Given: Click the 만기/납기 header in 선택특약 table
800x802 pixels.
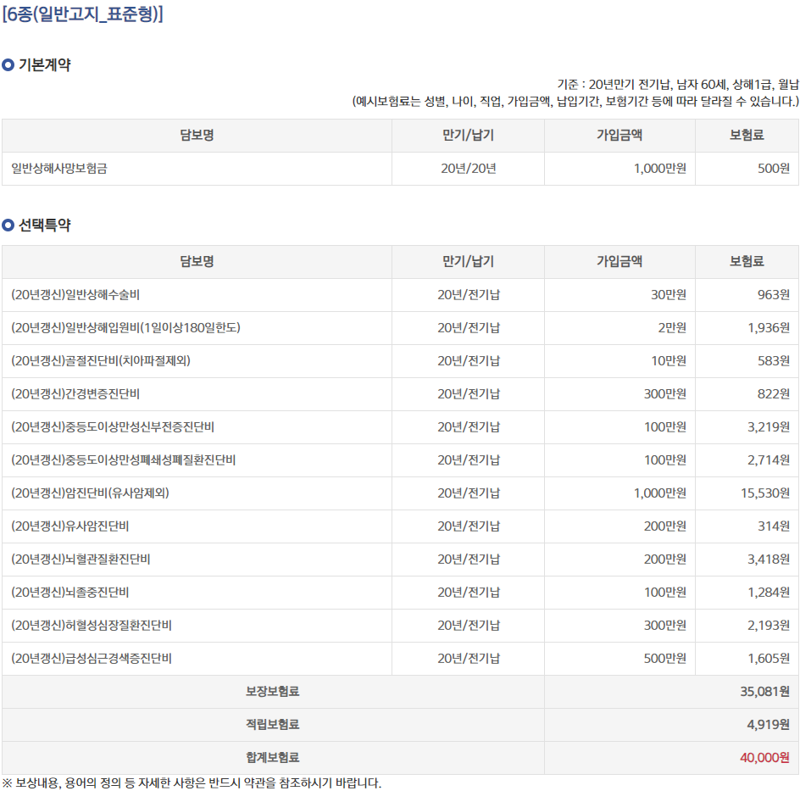Looking at the screenshot, I should pyautogui.click(x=469, y=261).
